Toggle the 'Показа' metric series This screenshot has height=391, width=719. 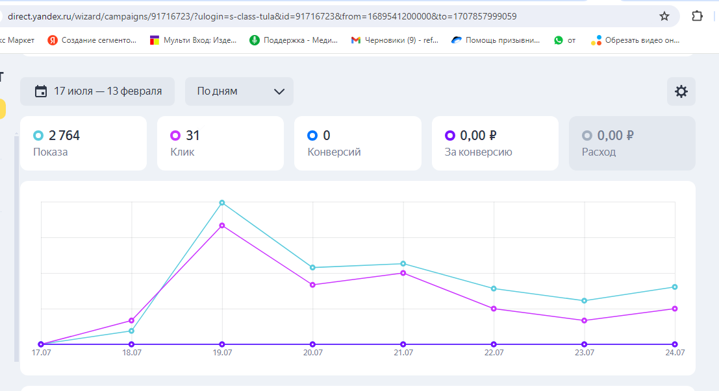click(83, 143)
